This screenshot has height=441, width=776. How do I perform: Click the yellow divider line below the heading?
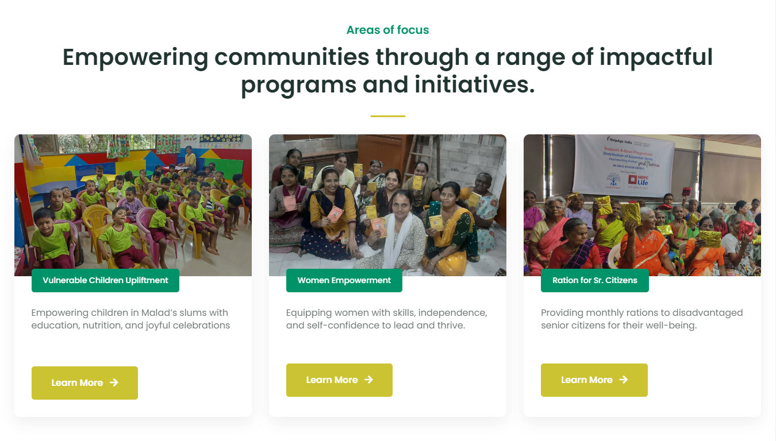coord(387,116)
